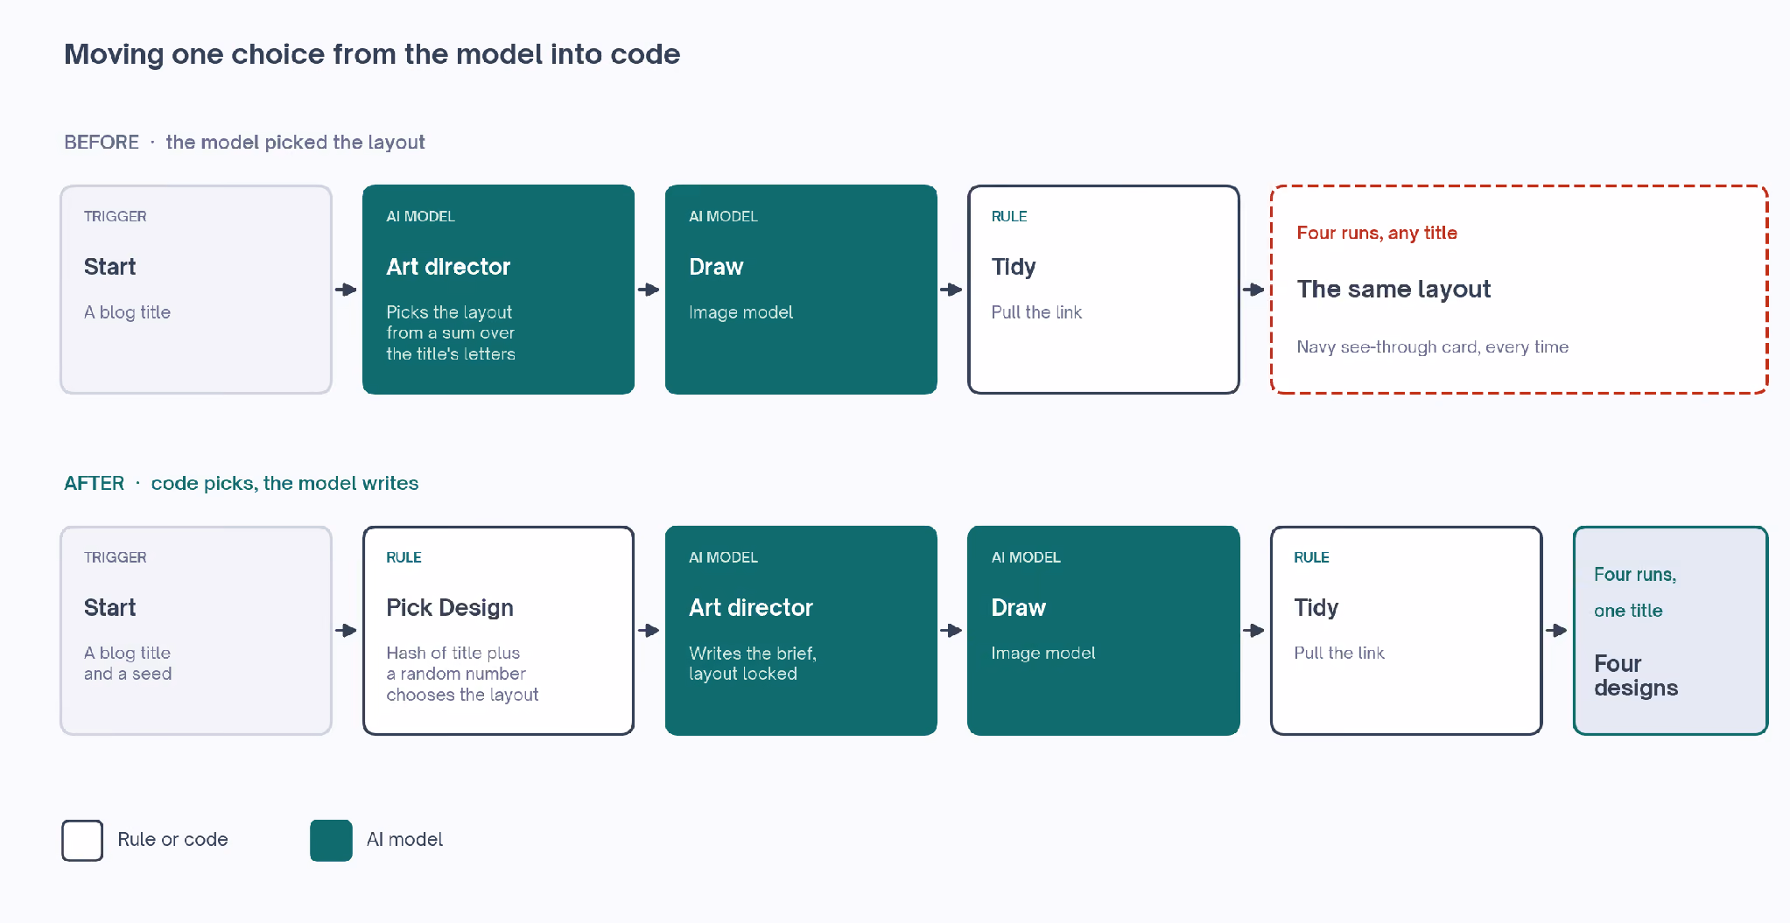1790x923 pixels.
Task: Click 'Pull the link' text in AFTER row
Action: (1339, 653)
